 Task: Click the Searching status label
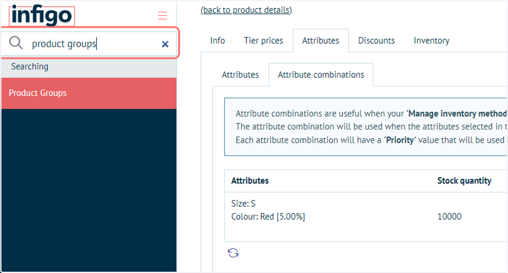tap(30, 66)
